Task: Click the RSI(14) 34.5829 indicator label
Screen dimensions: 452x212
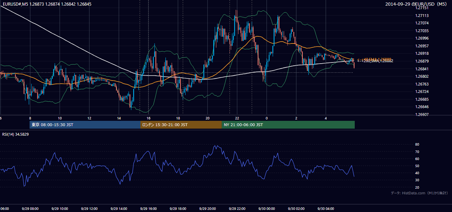Action: (x=16, y=134)
